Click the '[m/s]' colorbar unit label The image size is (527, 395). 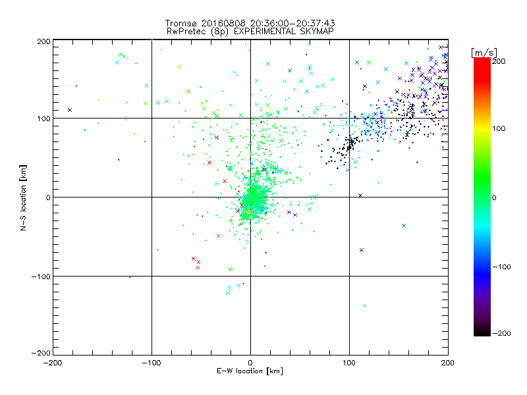(484, 53)
